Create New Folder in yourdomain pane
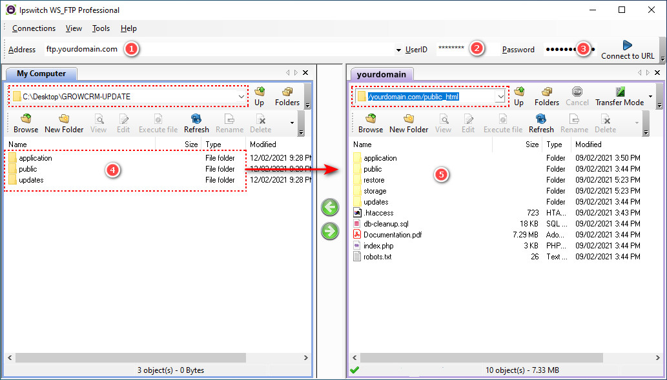The height and width of the screenshot is (380, 667). [x=409, y=124]
